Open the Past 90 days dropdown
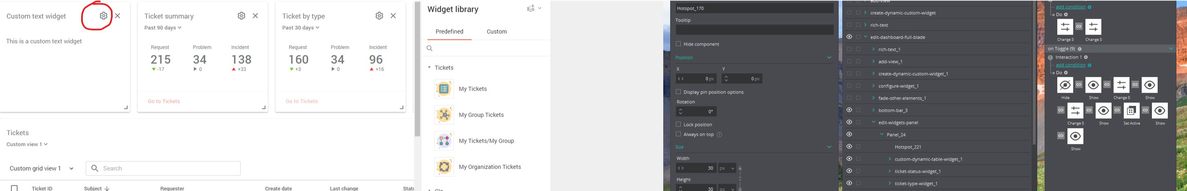The width and height of the screenshot is (1187, 191). pyautogui.click(x=163, y=28)
